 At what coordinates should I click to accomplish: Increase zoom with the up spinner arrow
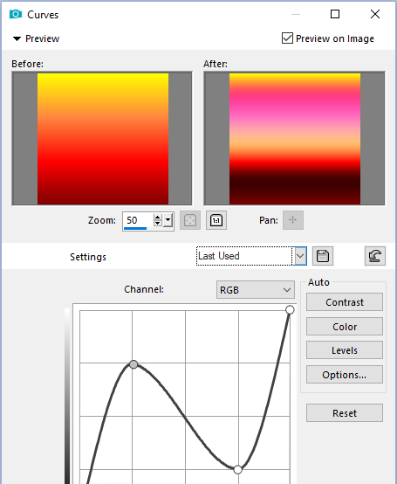pyautogui.click(x=158, y=217)
